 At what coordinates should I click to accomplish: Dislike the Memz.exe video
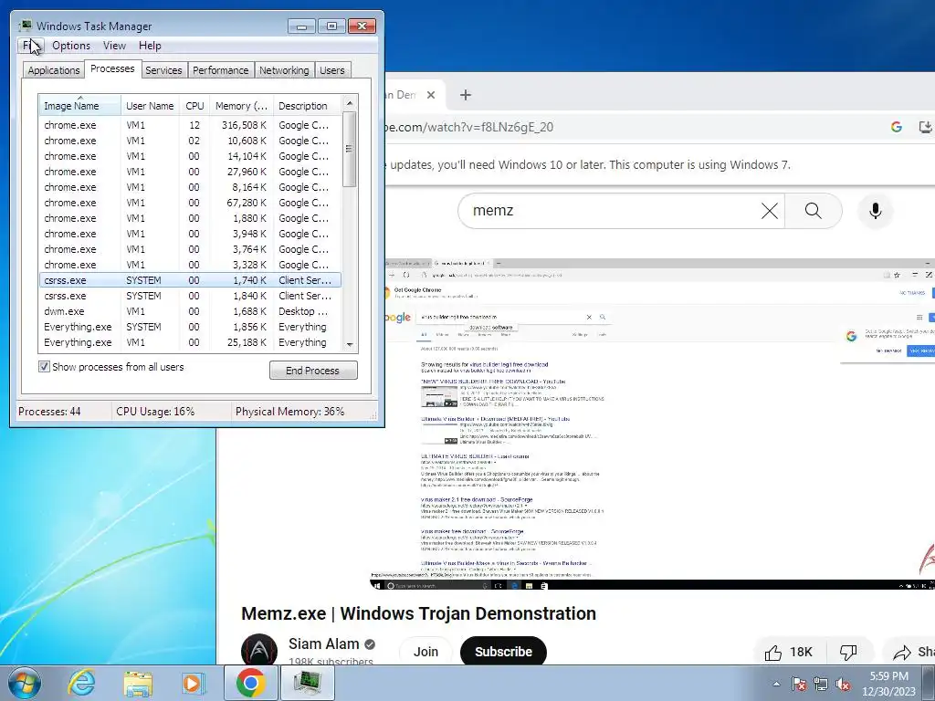[x=848, y=652]
